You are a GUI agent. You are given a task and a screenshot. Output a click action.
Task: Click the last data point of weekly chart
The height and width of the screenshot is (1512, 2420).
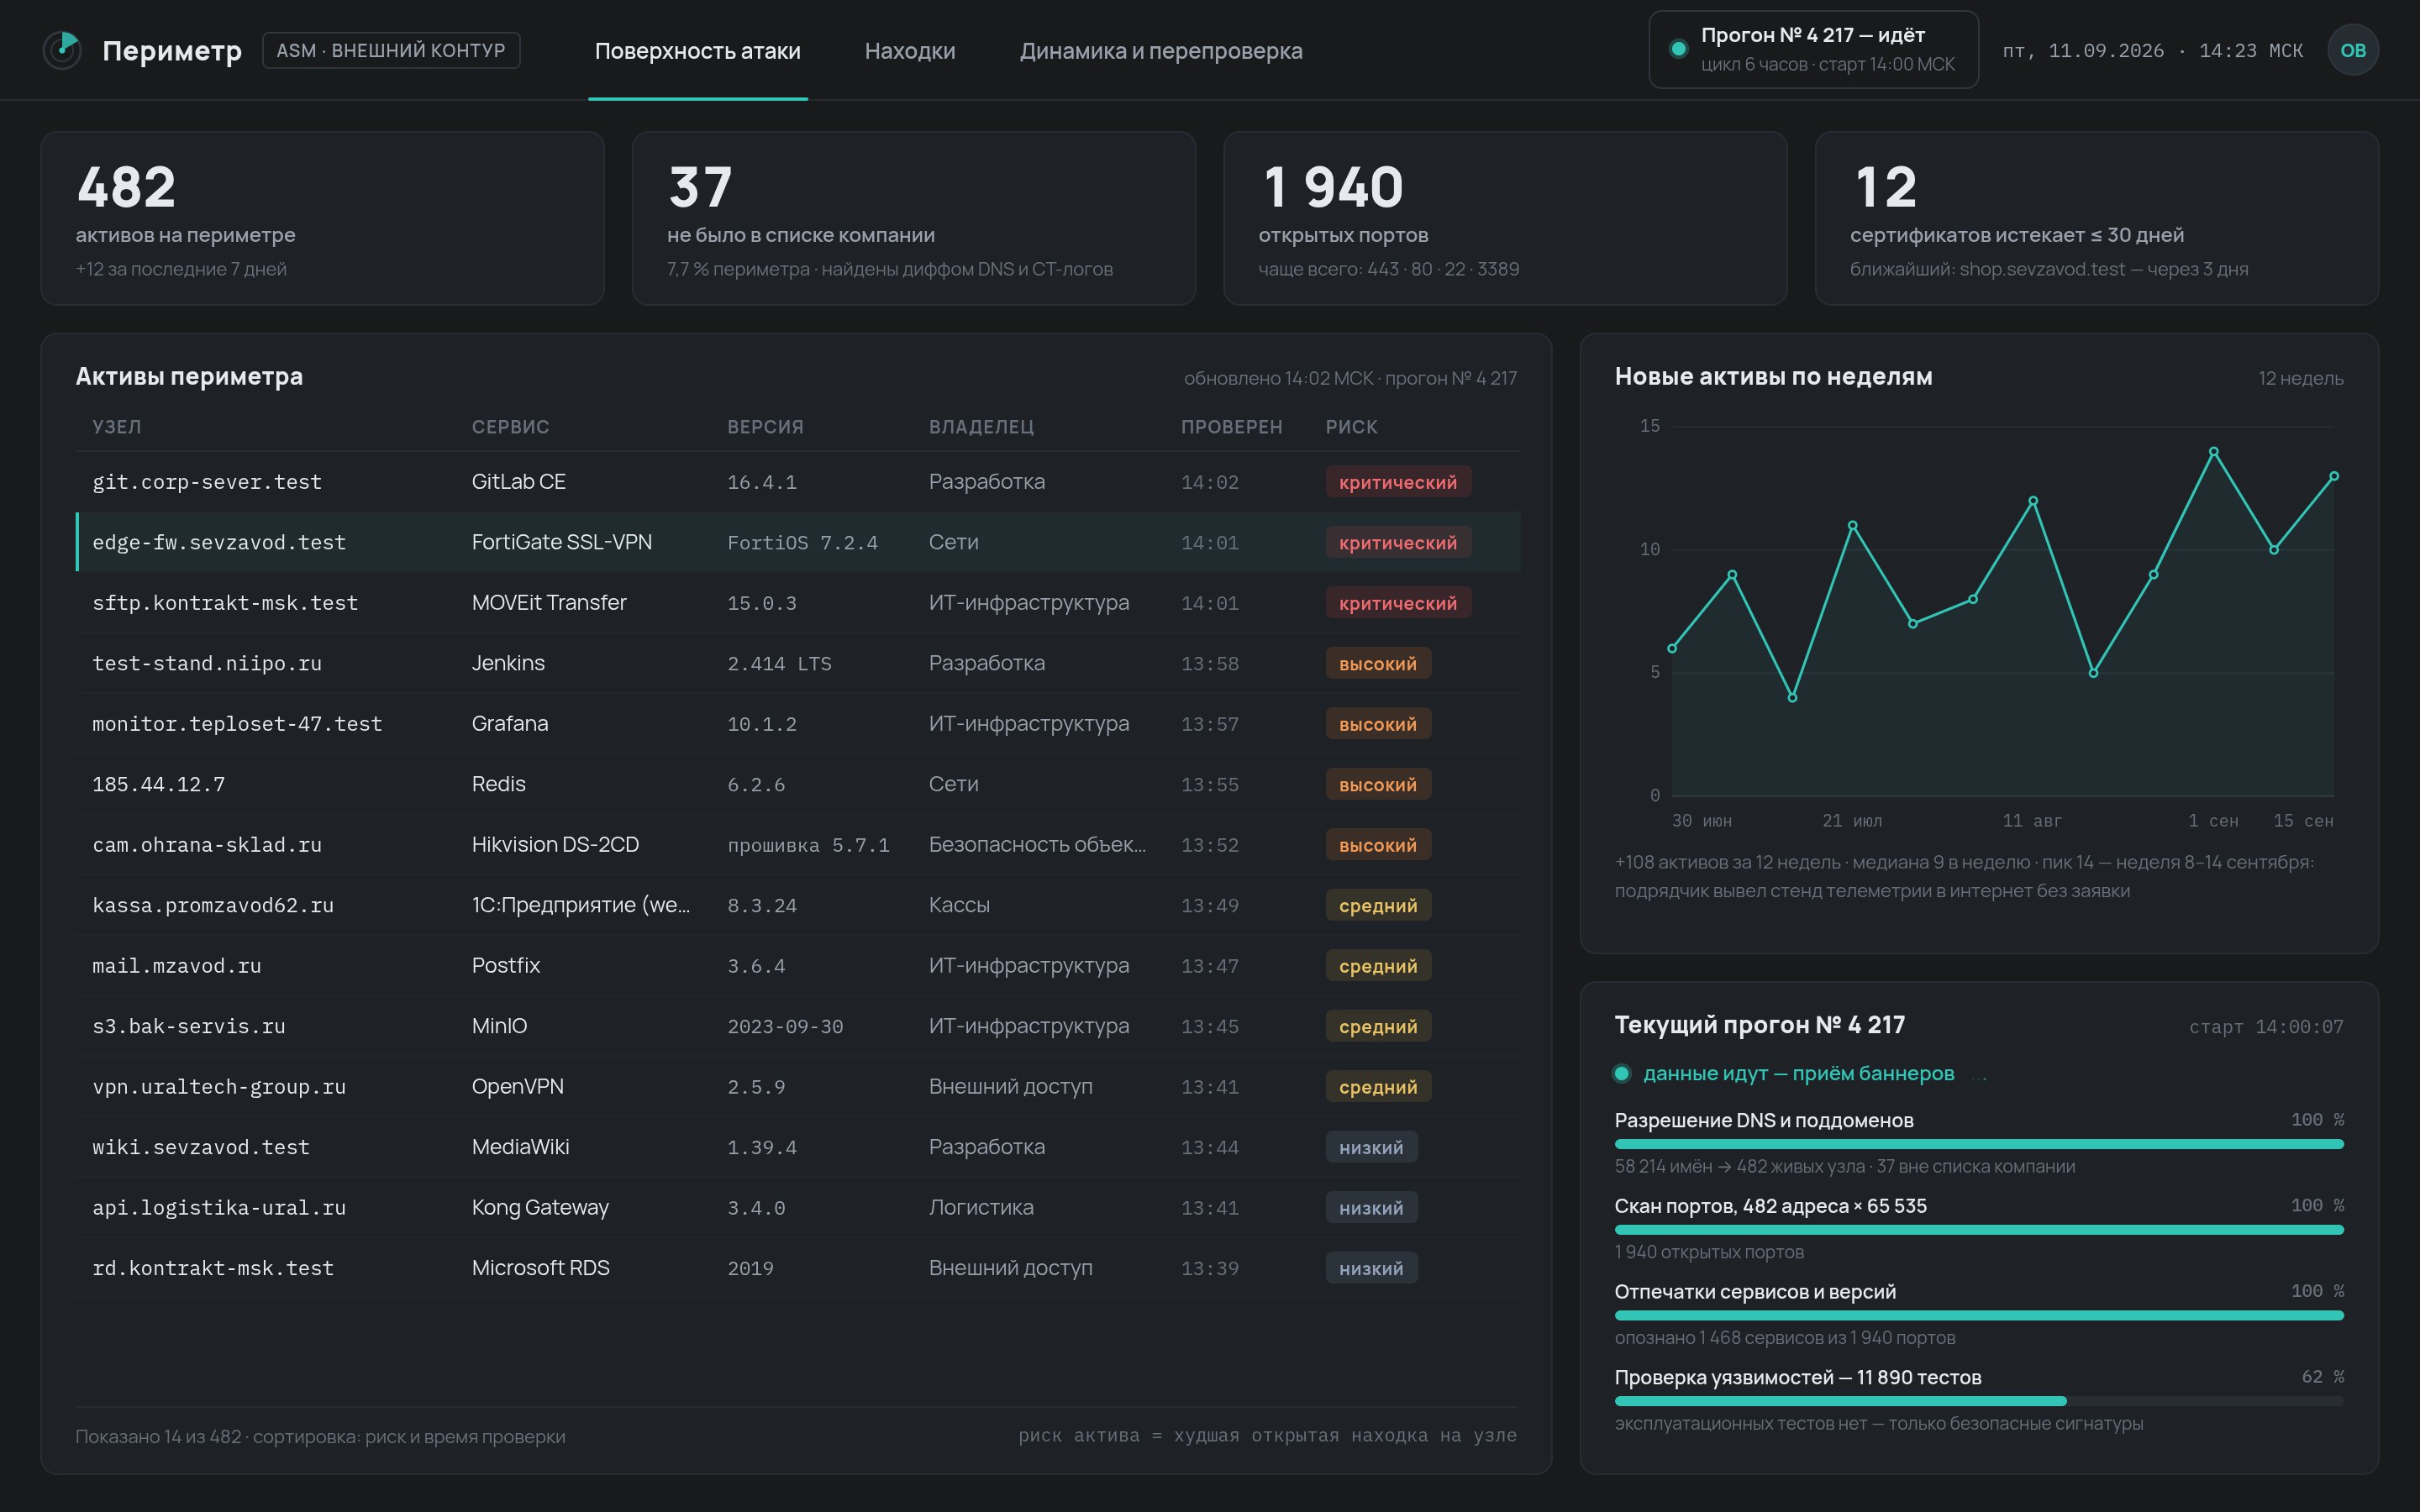(x=2334, y=477)
